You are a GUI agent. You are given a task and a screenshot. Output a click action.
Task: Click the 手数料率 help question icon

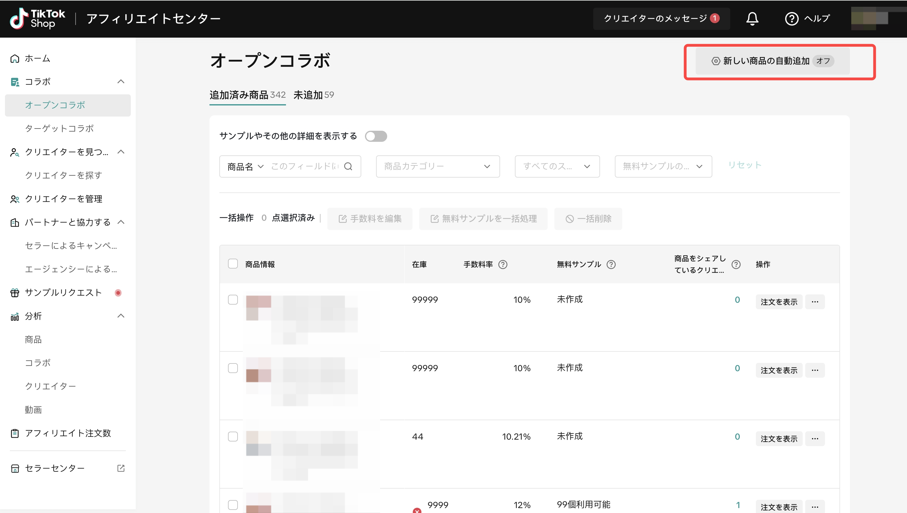point(503,264)
